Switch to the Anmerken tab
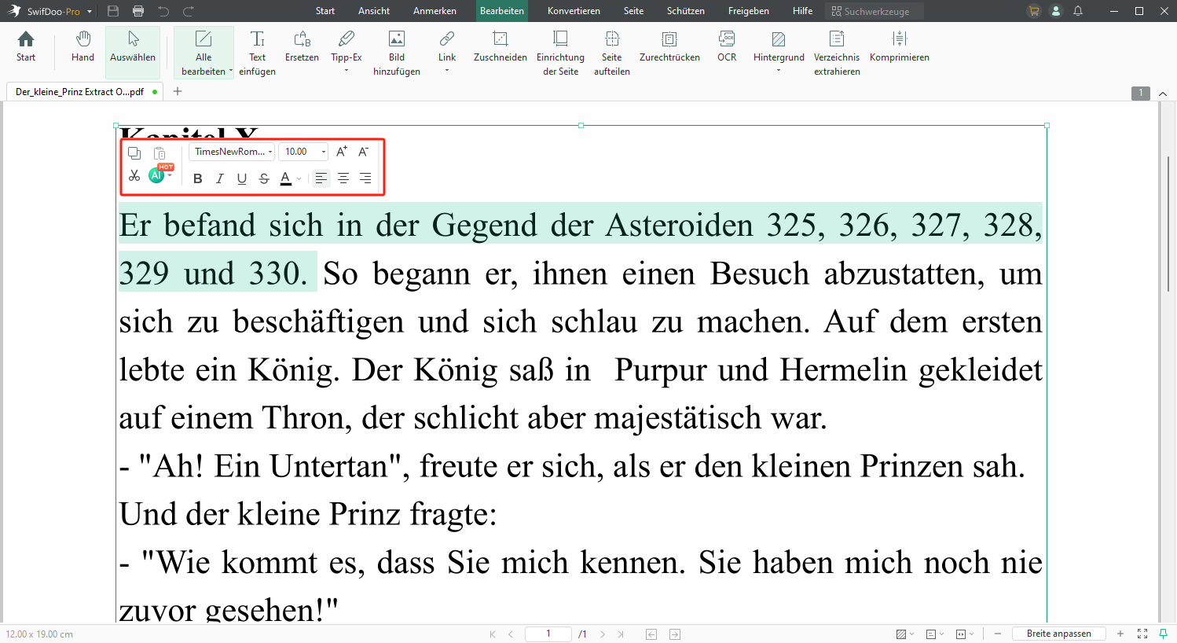The image size is (1177, 643). [x=434, y=11]
